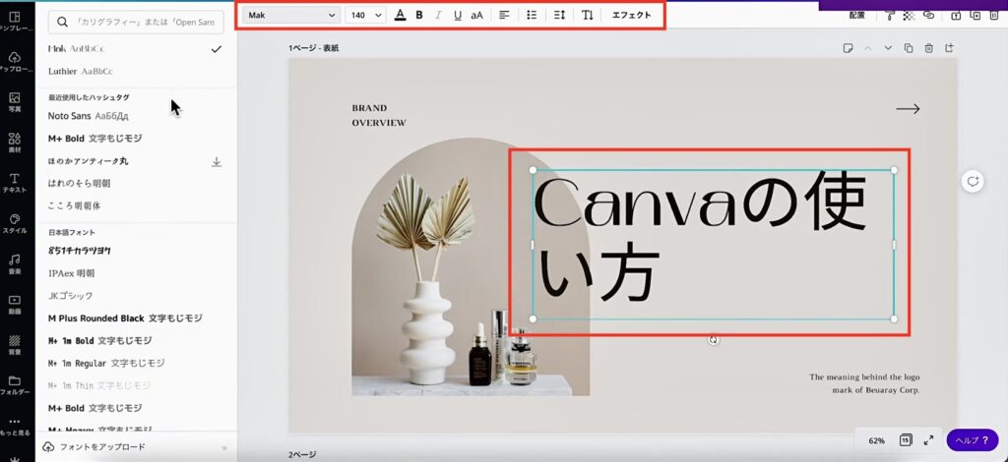Select the Mak font in the list

[136, 49]
